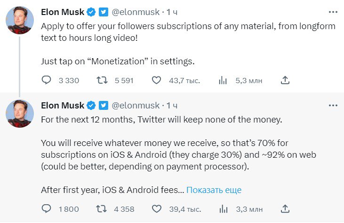View analytics of the second tweet

pyautogui.click(x=223, y=209)
